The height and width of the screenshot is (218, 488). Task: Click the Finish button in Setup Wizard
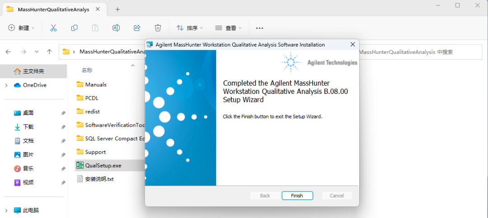[297, 195]
